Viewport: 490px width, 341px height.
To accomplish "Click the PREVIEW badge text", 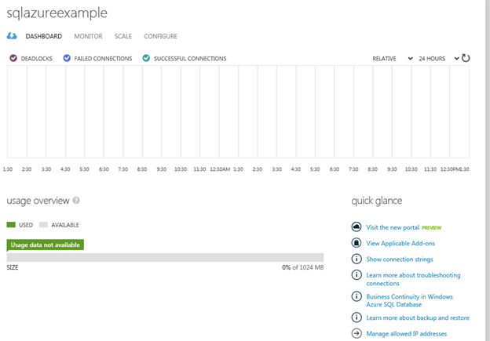I will tap(432, 228).
